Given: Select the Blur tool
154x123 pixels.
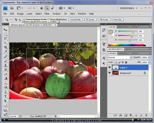Looking at the screenshot, I should click(5, 83).
